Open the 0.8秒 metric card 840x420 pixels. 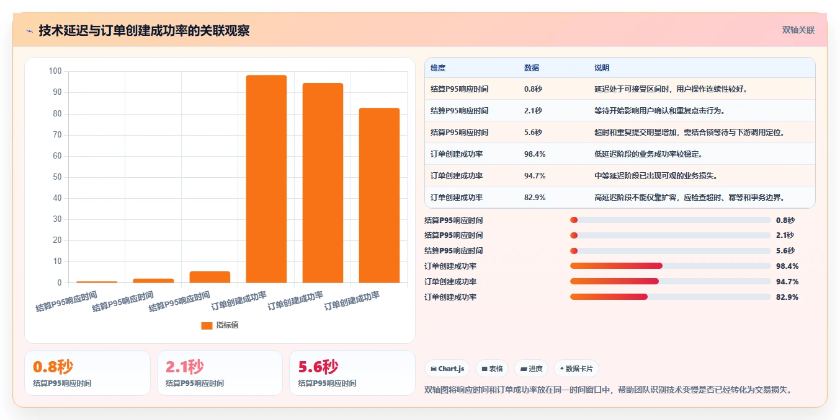(87, 373)
